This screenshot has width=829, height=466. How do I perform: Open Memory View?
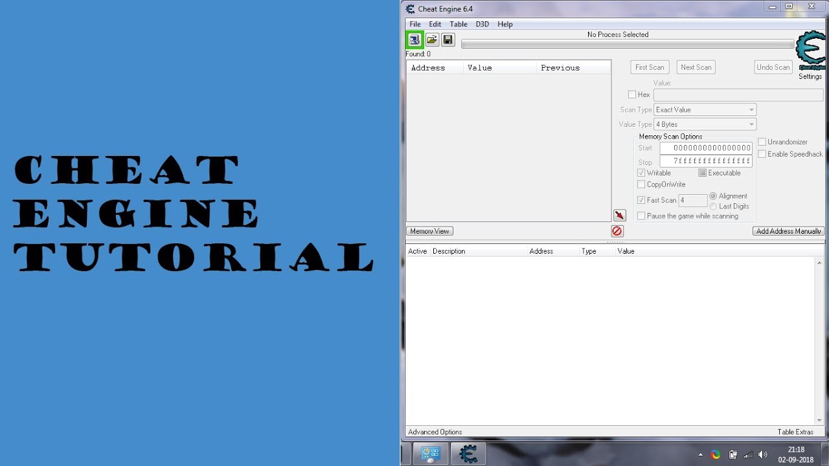pyautogui.click(x=429, y=231)
